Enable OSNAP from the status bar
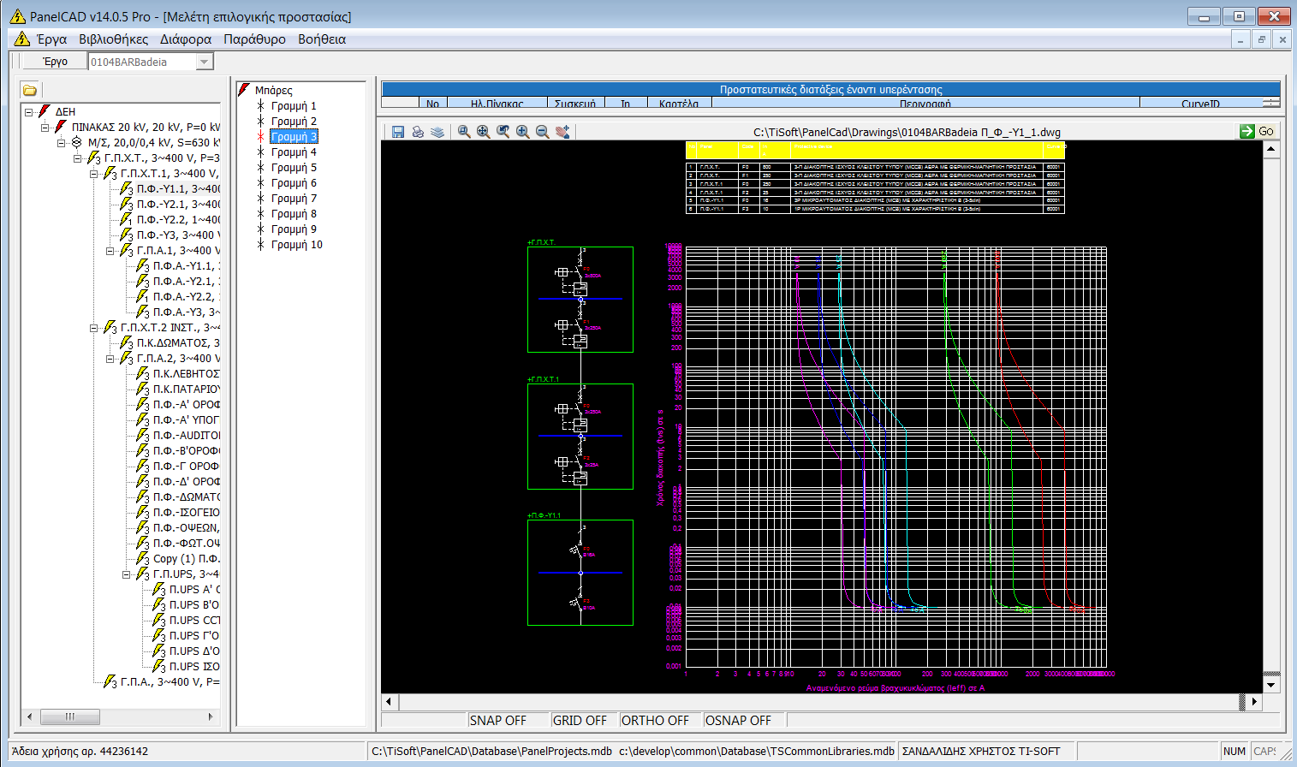Viewport: 1297px width, 767px height. click(x=741, y=720)
